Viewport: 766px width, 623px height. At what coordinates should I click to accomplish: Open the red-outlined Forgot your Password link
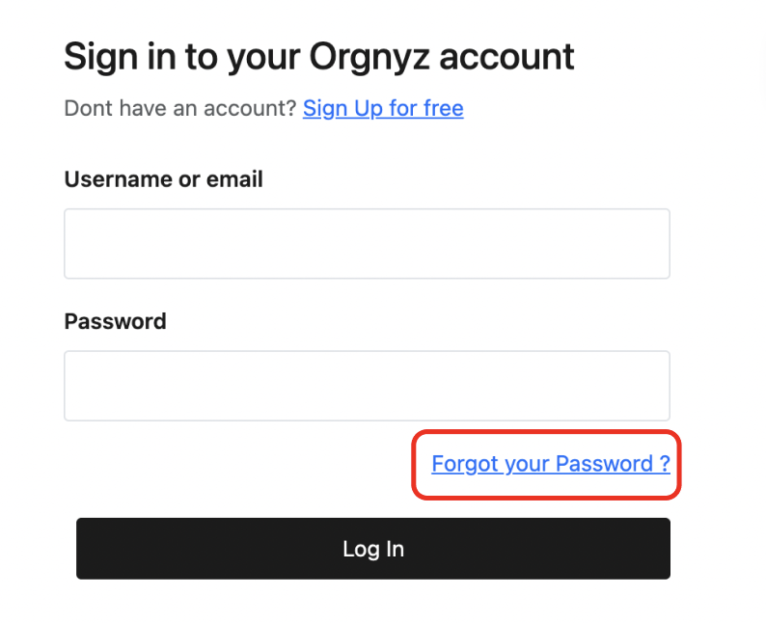(x=550, y=464)
